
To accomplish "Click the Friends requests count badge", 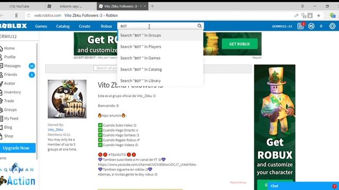I will tap(32, 75).
